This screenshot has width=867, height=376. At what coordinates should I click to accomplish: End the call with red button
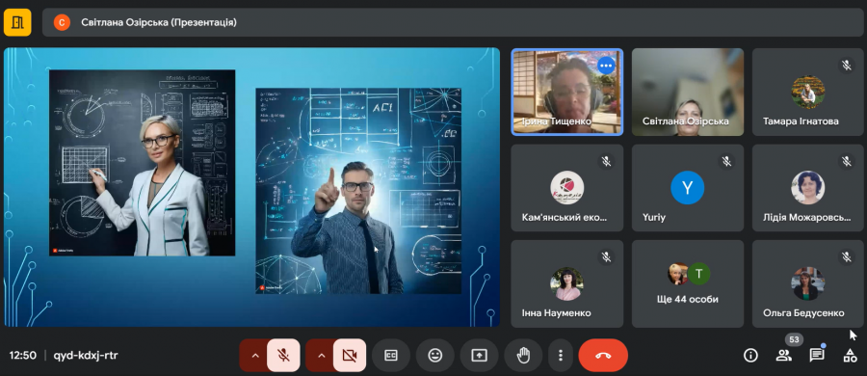(x=603, y=355)
